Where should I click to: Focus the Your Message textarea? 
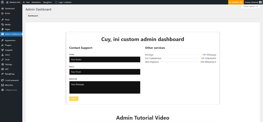105,87
